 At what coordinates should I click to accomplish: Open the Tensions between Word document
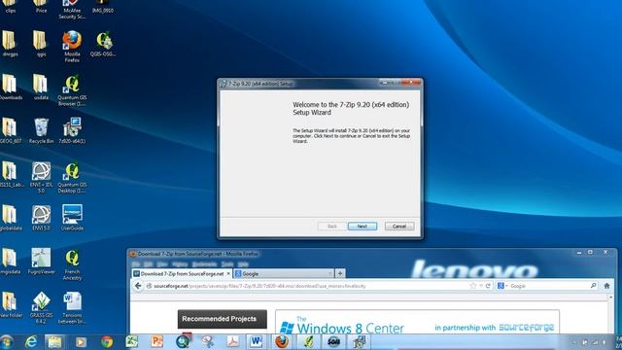72,307
